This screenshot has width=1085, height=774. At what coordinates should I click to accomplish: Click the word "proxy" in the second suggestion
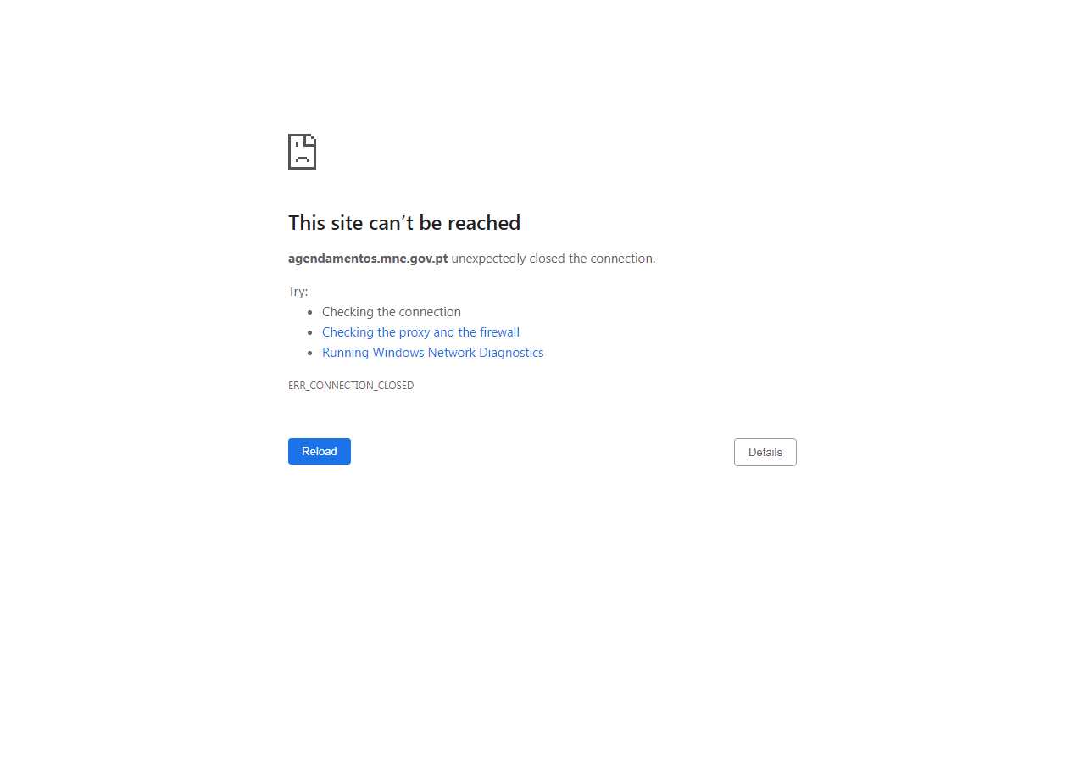[x=415, y=333]
